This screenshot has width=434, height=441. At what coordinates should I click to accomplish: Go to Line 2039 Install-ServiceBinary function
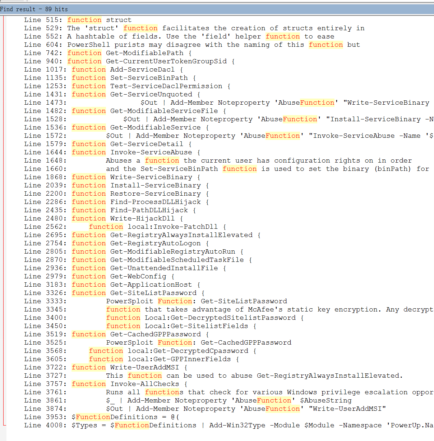coord(116,185)
